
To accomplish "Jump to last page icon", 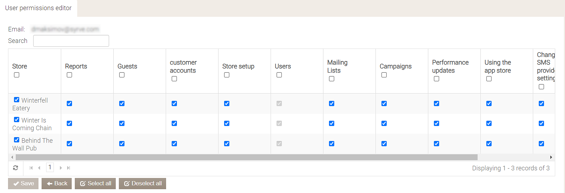I will pyautogui.click(x=69, y=168).
